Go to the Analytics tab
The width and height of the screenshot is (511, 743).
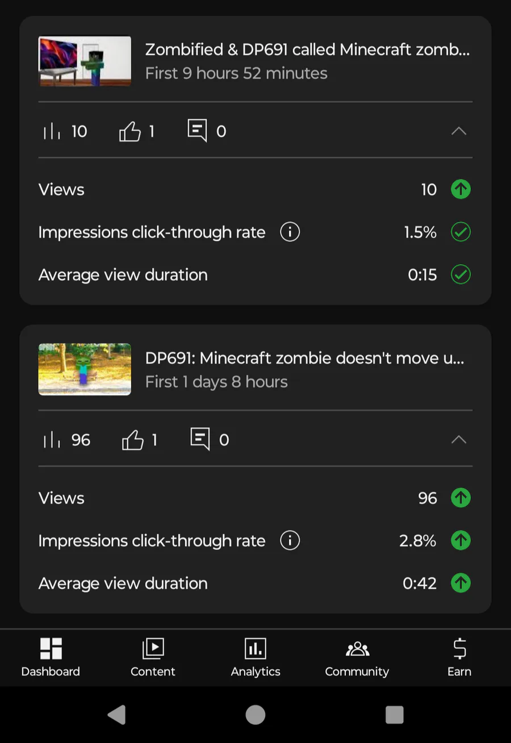[x=256, y=657]
